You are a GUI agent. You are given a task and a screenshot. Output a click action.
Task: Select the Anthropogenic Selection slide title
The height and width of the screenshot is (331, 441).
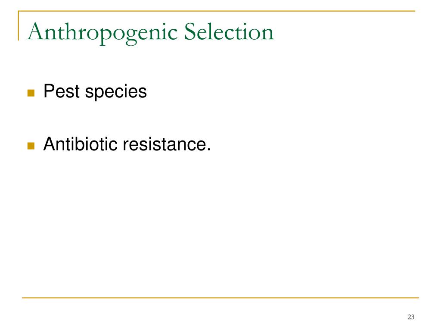(150, 33)
